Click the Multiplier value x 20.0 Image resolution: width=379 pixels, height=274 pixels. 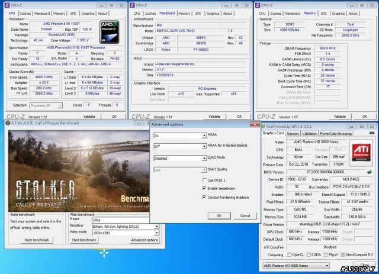coord(44,83)
